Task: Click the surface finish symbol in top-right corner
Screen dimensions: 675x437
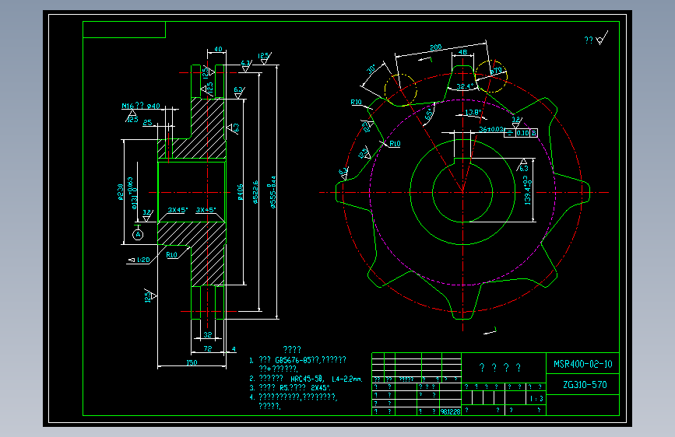Action: 603,38
